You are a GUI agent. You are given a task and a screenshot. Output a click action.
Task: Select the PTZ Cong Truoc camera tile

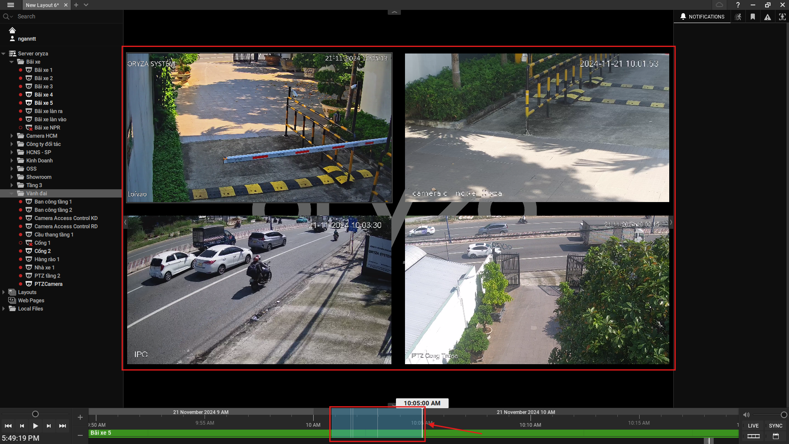[537, 290]
